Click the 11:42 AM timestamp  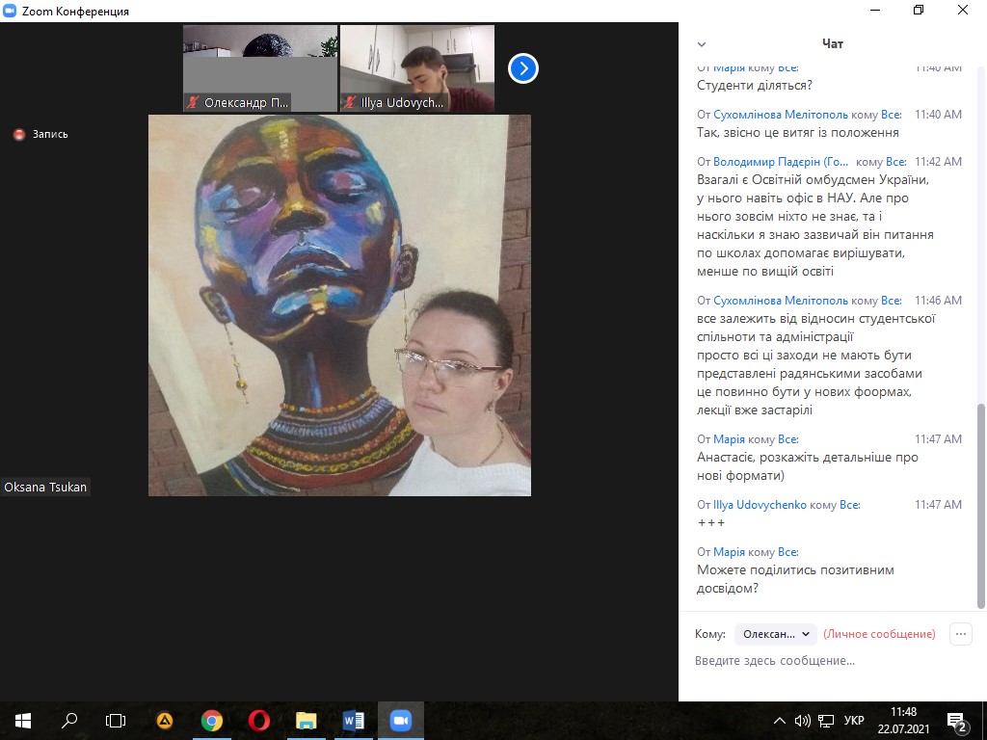(938, 162)
